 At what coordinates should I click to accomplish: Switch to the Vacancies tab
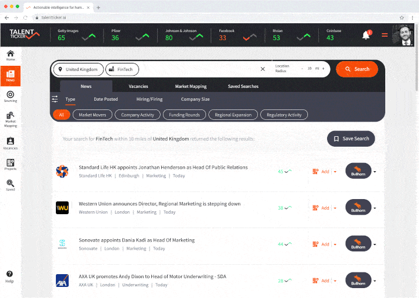point(138,86)
